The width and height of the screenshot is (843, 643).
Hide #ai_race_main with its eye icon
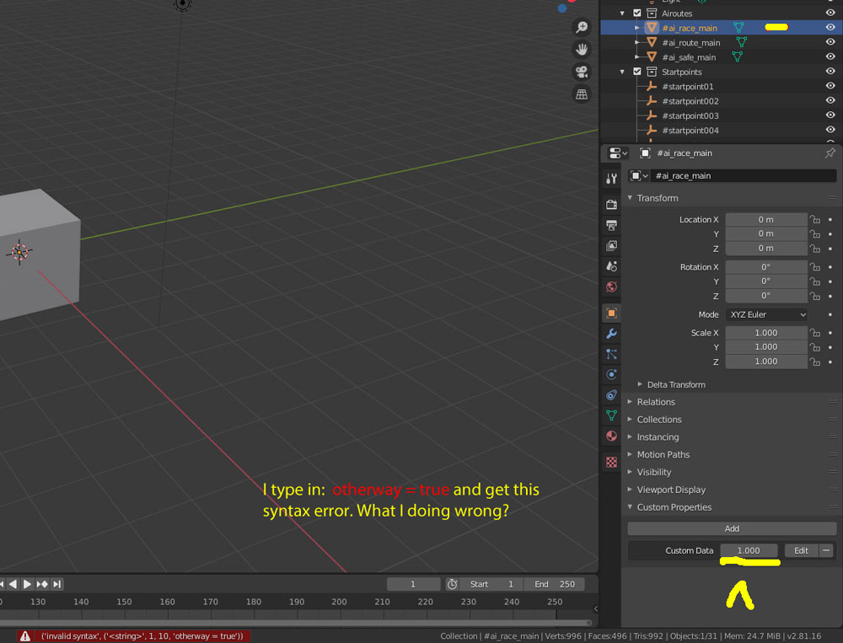tap(830, 28)
